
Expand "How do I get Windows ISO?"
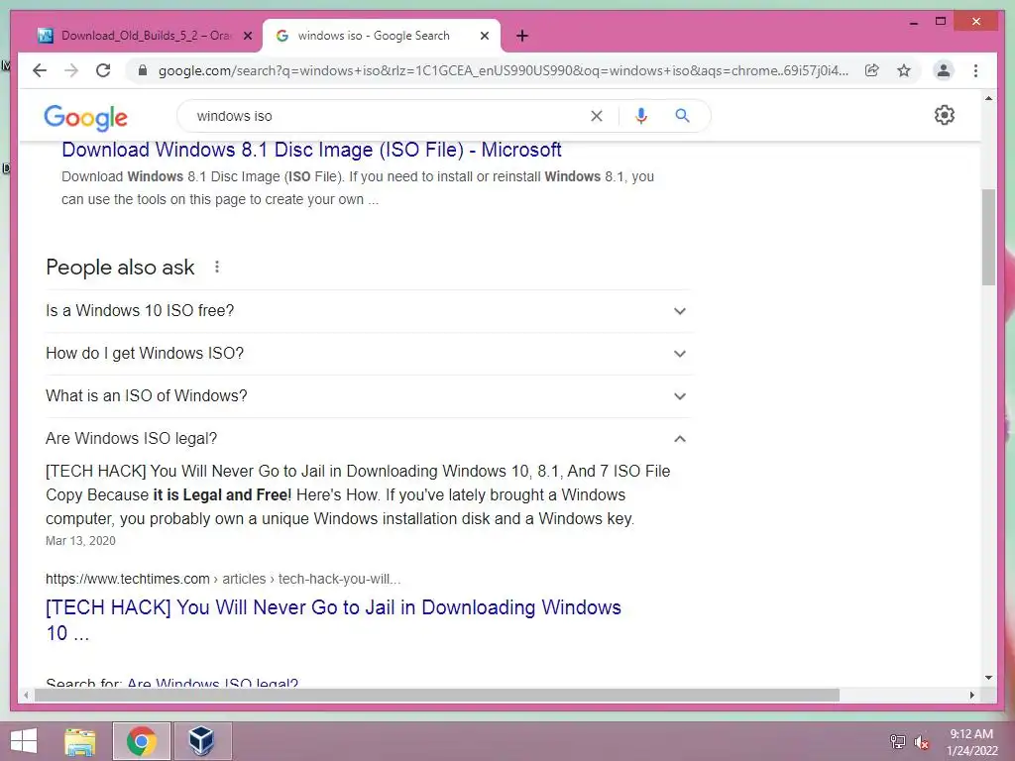(x=369, y=354)
